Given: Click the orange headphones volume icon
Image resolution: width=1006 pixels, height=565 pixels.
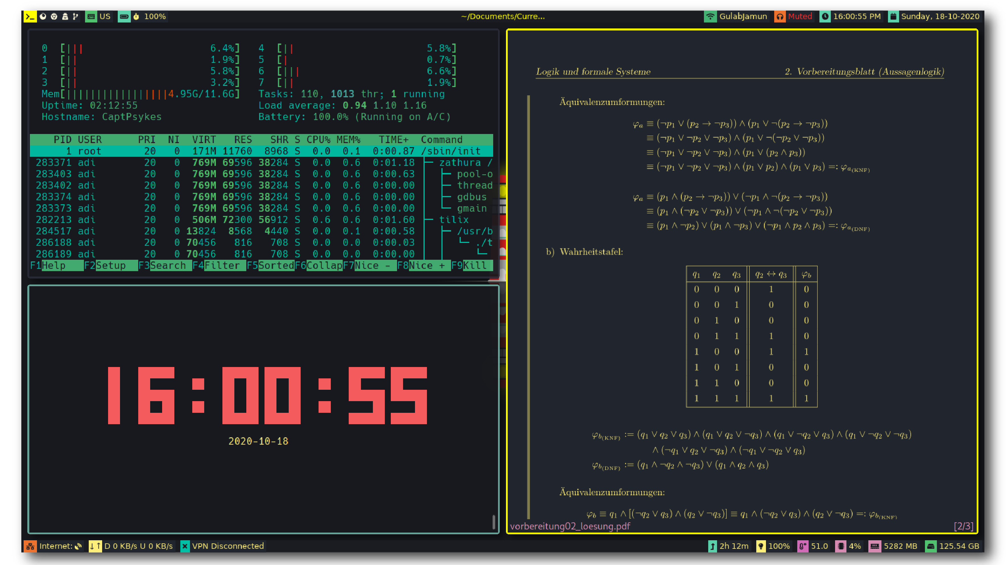Looking at the screenshot, I should tap(780, 17).
